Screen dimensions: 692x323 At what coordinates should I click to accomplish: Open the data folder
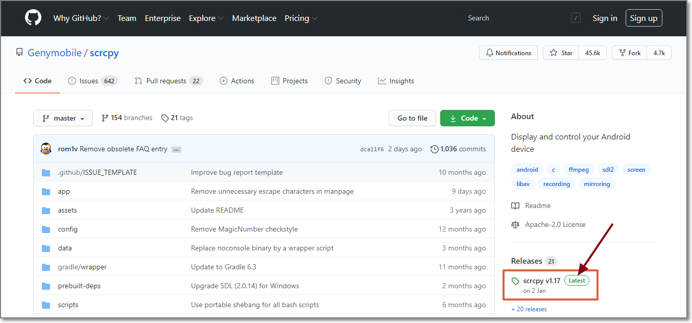point(65,248)
